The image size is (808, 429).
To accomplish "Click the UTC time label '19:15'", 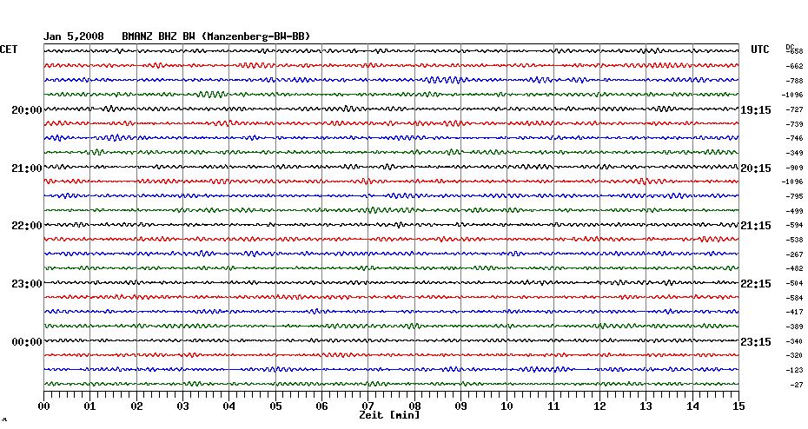I will click(x=756, y=110).
